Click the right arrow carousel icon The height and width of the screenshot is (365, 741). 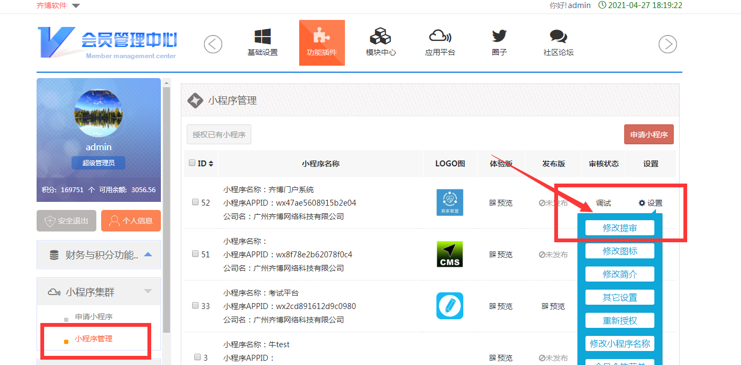point(668,44)
